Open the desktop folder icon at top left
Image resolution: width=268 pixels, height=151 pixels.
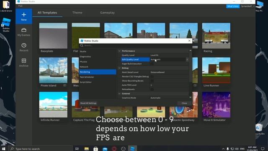tap(6, 5)
